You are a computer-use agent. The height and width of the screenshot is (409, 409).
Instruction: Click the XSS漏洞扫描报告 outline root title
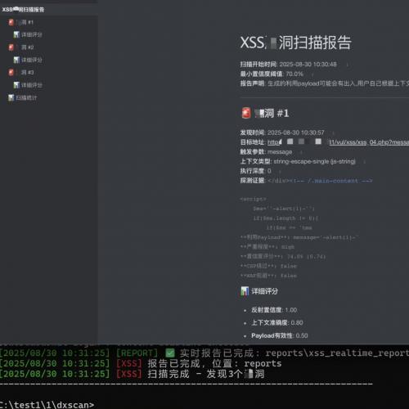[23, 10]
